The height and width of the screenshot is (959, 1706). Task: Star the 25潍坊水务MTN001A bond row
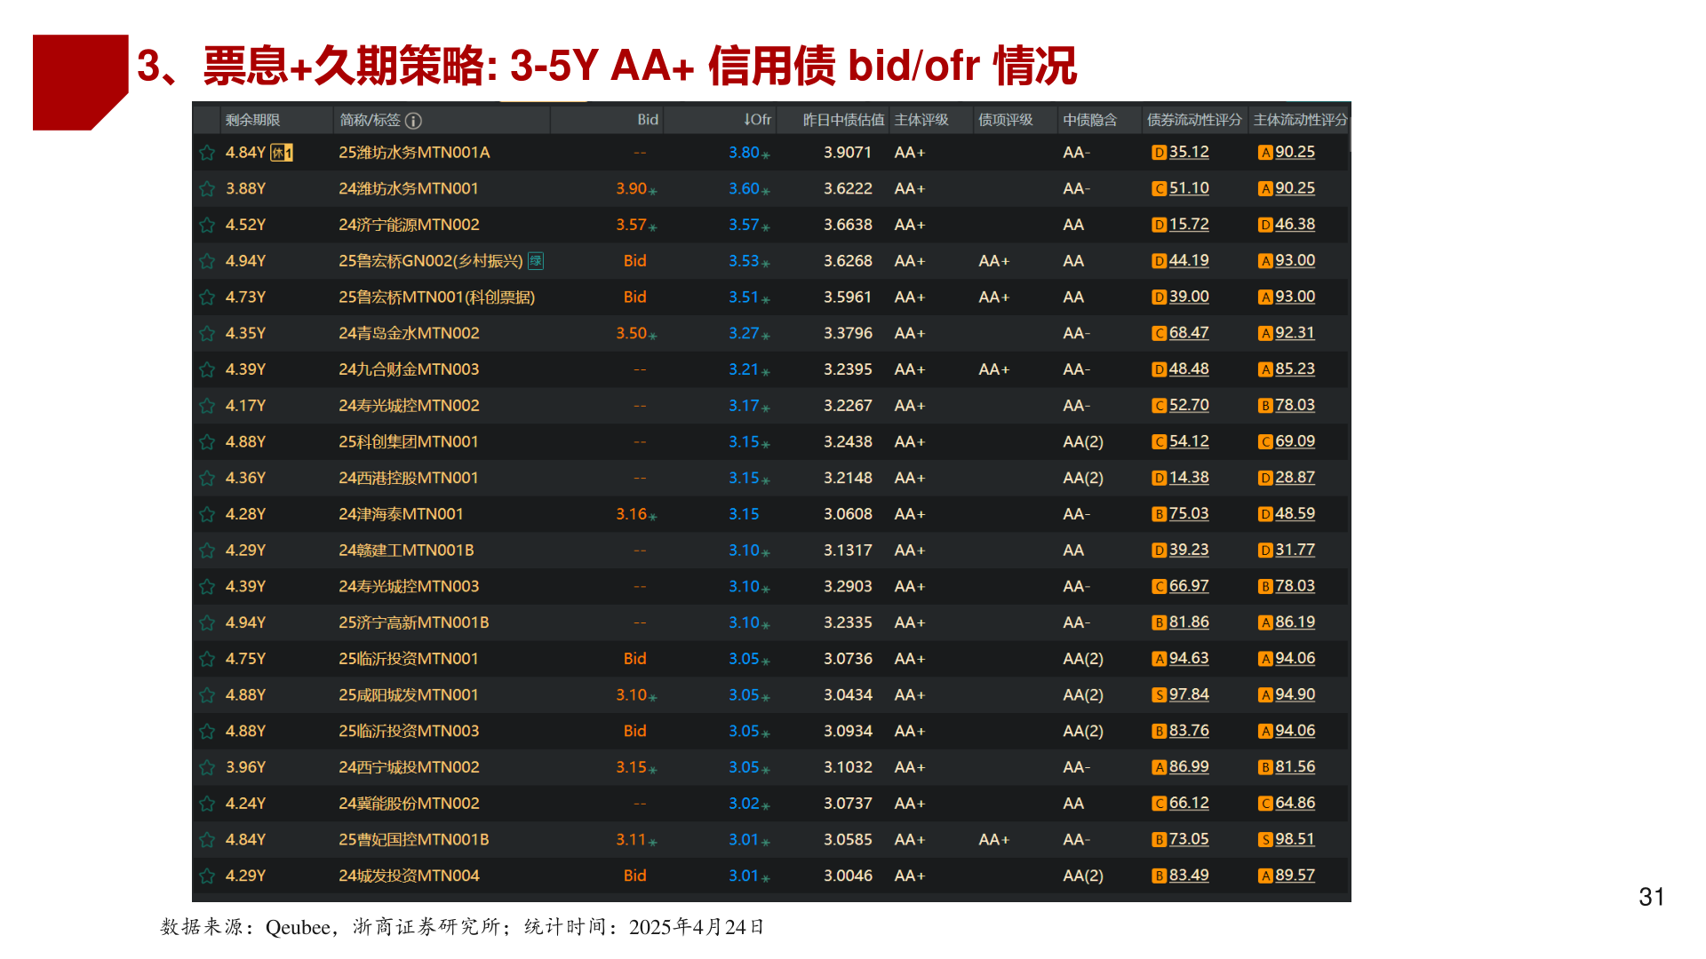tap(207, 153)
